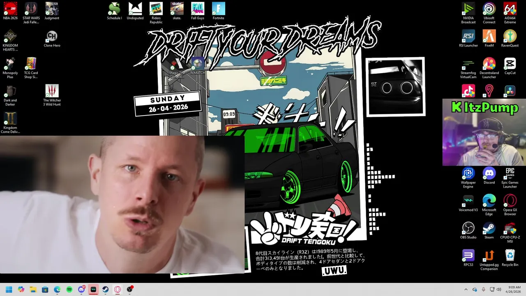Screen dimensions: 526x296
Task: Launch Fortnite from the desktop
Action: click(x=219, y=11)
